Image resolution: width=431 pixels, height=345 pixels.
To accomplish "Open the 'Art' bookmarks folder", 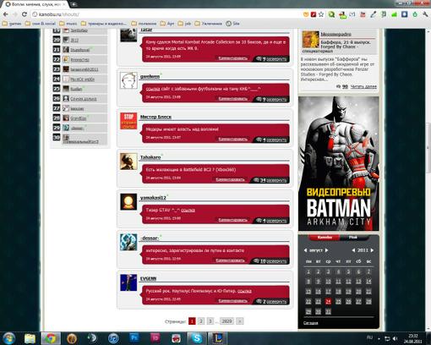I will 167,24.
